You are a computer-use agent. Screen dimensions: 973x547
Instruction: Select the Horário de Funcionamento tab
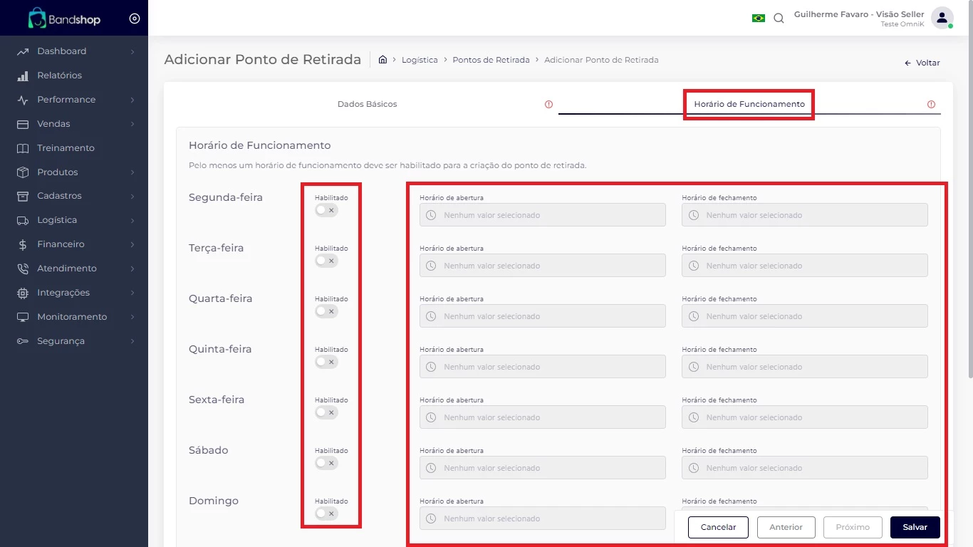coord(749,104)
